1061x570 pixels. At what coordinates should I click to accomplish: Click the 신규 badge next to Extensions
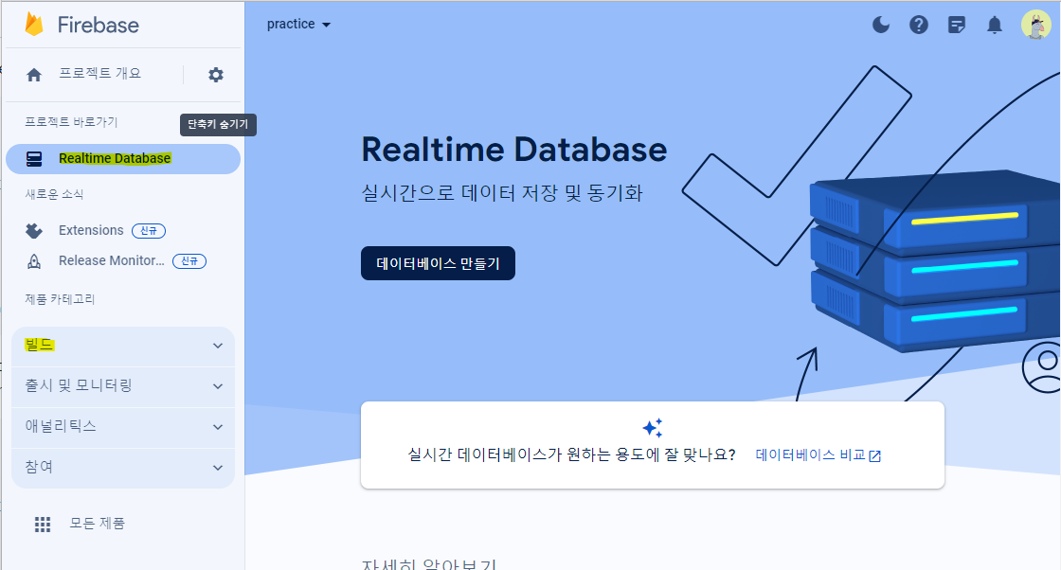pyautogui.click(x=148, y=231)
